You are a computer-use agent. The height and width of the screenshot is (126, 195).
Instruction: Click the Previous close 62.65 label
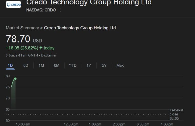177,114
